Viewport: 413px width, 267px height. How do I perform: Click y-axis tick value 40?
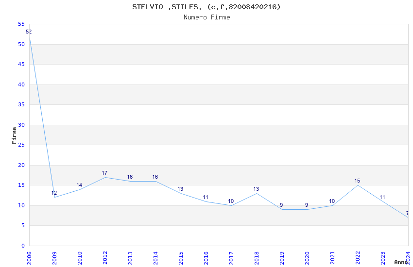point(21,84)
